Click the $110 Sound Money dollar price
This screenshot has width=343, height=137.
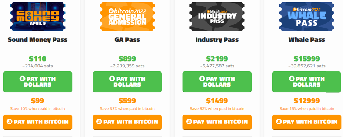38,59
